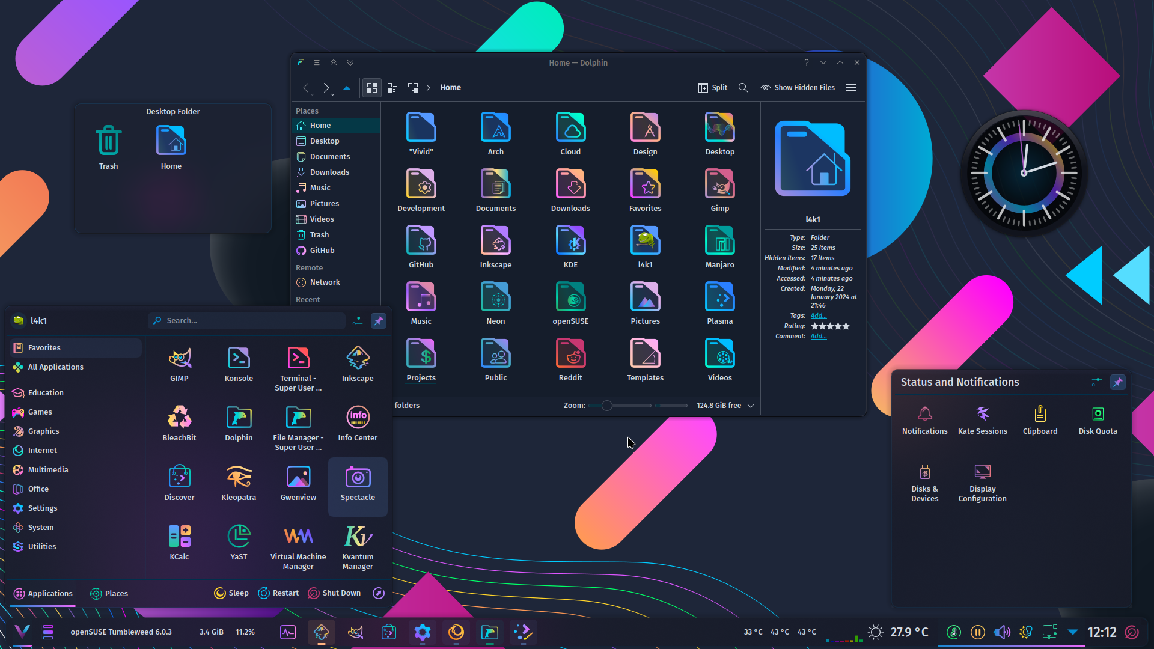Switch Dolphin to icons view mode
Viewport: 1154px width, 649px height.
click(x=372, y=88)
